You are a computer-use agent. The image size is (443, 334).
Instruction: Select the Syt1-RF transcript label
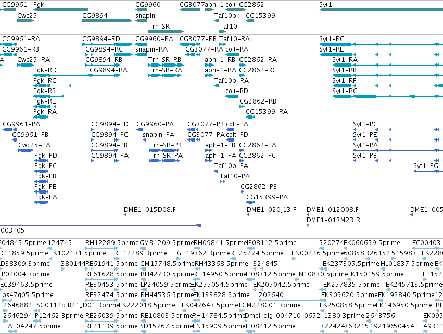344,81
